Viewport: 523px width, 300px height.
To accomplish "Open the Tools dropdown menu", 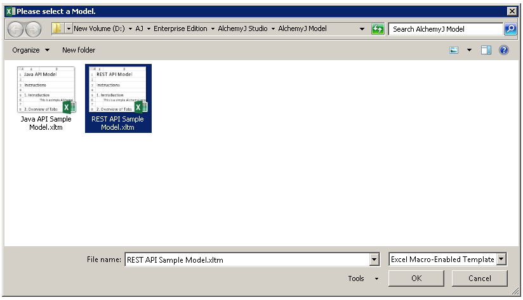I will click(363, 278).
